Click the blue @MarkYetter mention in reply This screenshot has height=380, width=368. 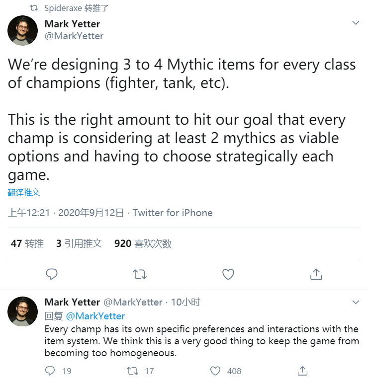(x=95, y=316)
